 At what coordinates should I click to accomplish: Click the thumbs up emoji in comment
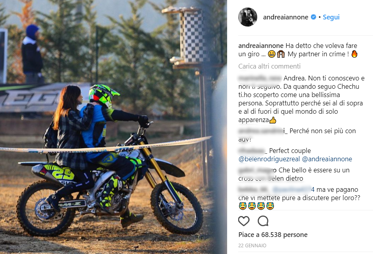click(x=273, y=120)
